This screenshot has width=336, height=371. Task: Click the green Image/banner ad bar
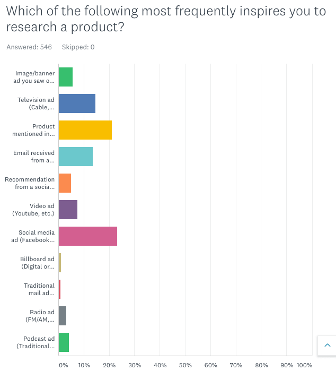(x=66, y=77)
